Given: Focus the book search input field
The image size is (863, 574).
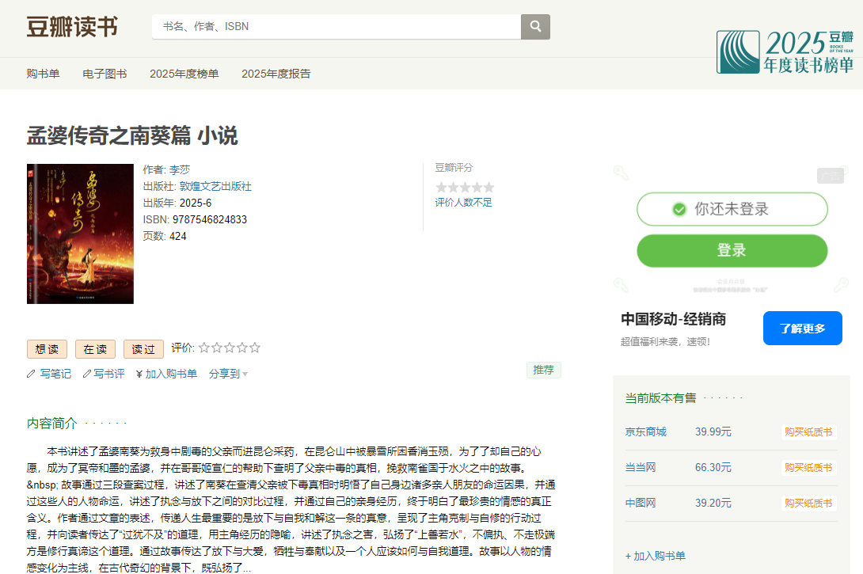Looking at the screenshot, I should point(336,27).
